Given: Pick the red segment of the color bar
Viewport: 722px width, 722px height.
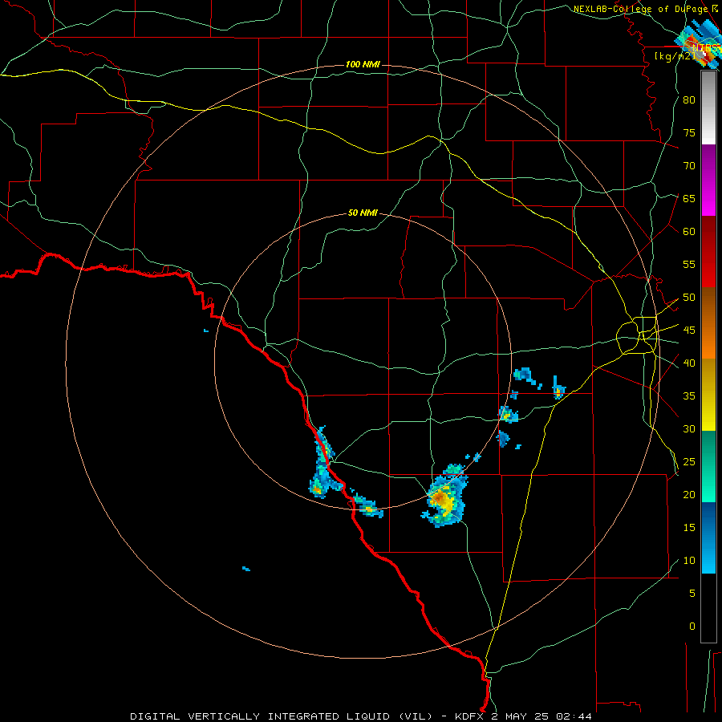Looking at the screenshot, I should [x=708, y=253].
